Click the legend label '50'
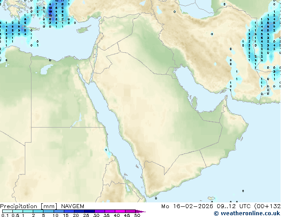Viewport: 281px width, 217px height. tap(137, 215)
